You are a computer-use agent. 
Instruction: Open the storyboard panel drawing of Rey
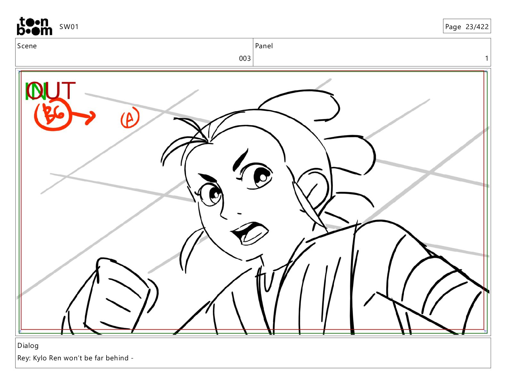[253, 202]
